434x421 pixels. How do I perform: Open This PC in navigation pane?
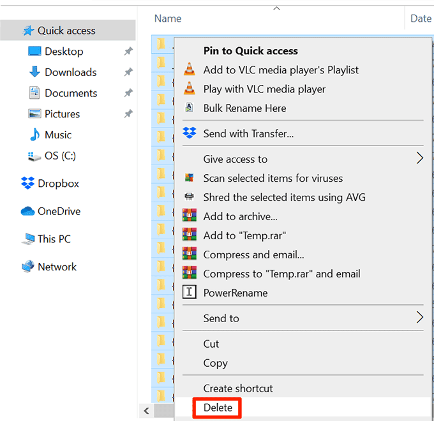coord(54,239)
